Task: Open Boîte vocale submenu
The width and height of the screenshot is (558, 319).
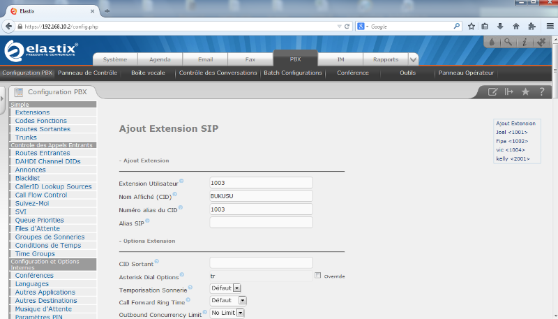Action: 148,73
